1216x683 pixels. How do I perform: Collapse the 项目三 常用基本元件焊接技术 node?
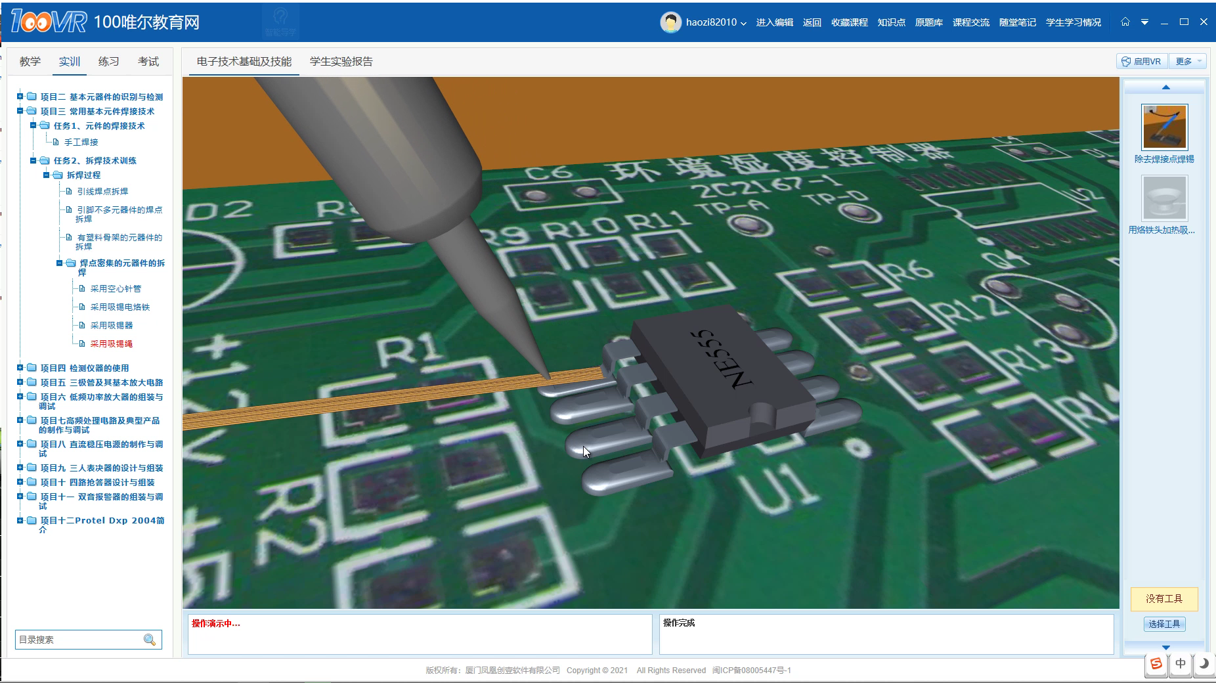click(x=20, y=111)
